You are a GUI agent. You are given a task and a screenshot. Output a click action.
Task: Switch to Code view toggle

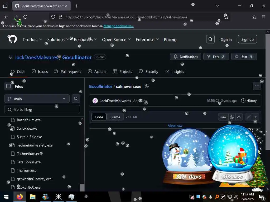[99, 117]
